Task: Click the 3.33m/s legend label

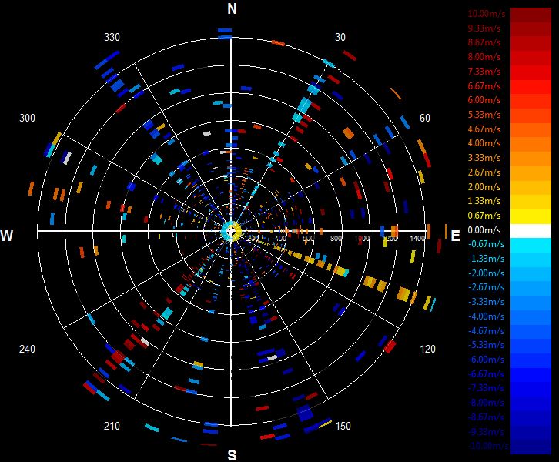Action: click(484, 158)
